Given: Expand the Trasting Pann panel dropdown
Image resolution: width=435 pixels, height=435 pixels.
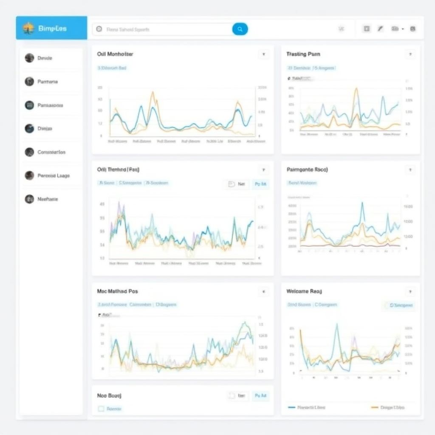Looking at the screenshot, I should tap(410, 54).
